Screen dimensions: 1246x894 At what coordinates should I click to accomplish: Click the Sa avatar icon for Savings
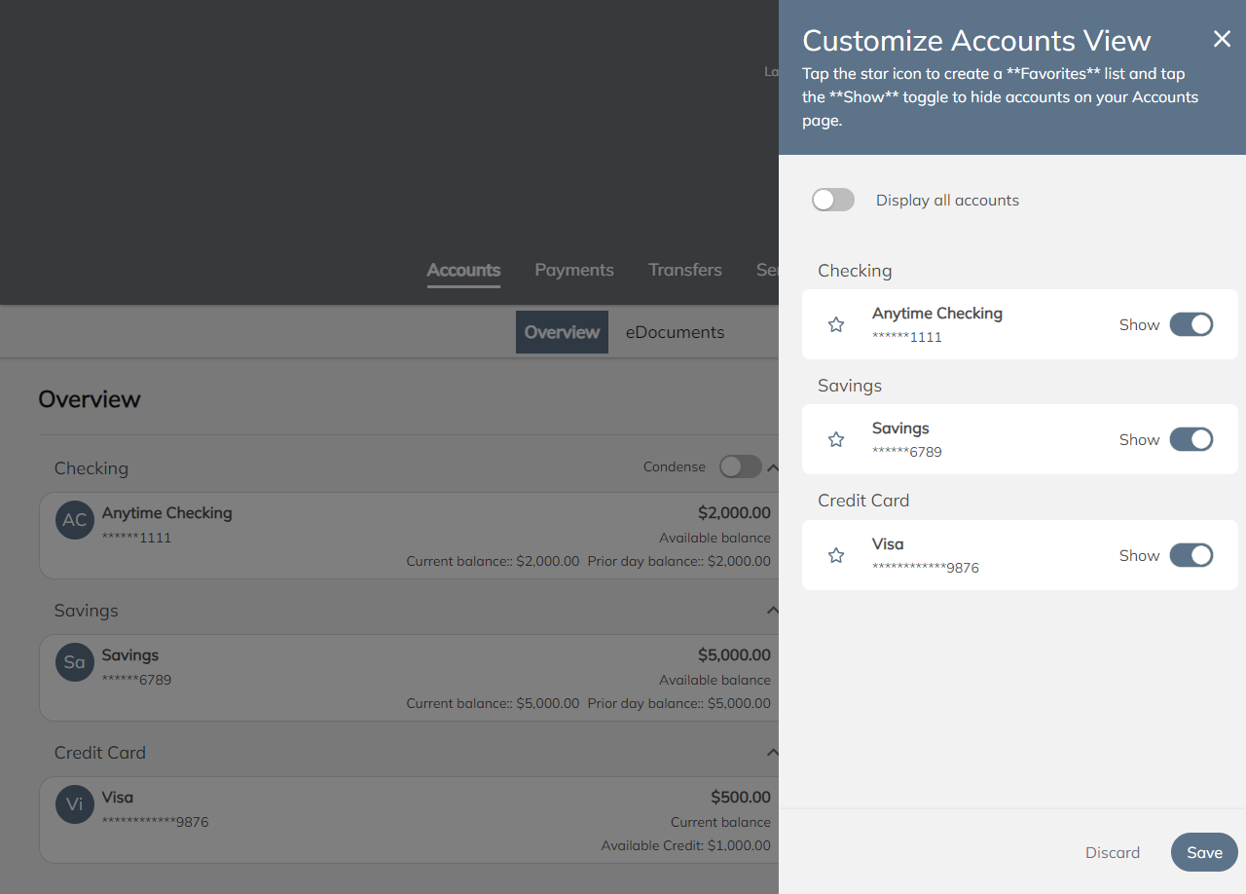point(75,662)
